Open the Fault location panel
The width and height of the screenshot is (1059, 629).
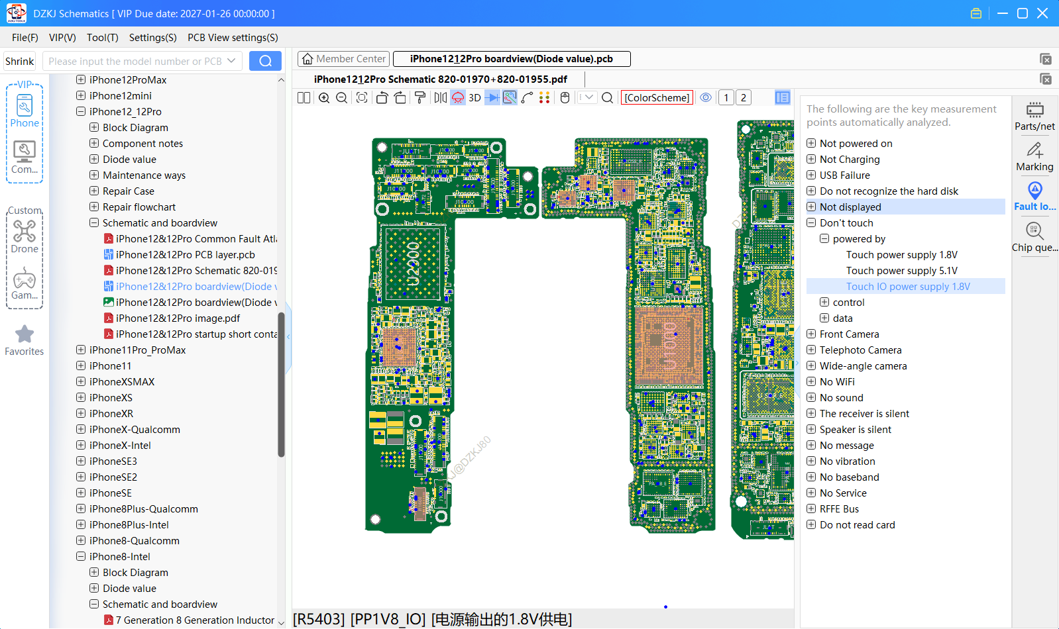click(1034, 197)
